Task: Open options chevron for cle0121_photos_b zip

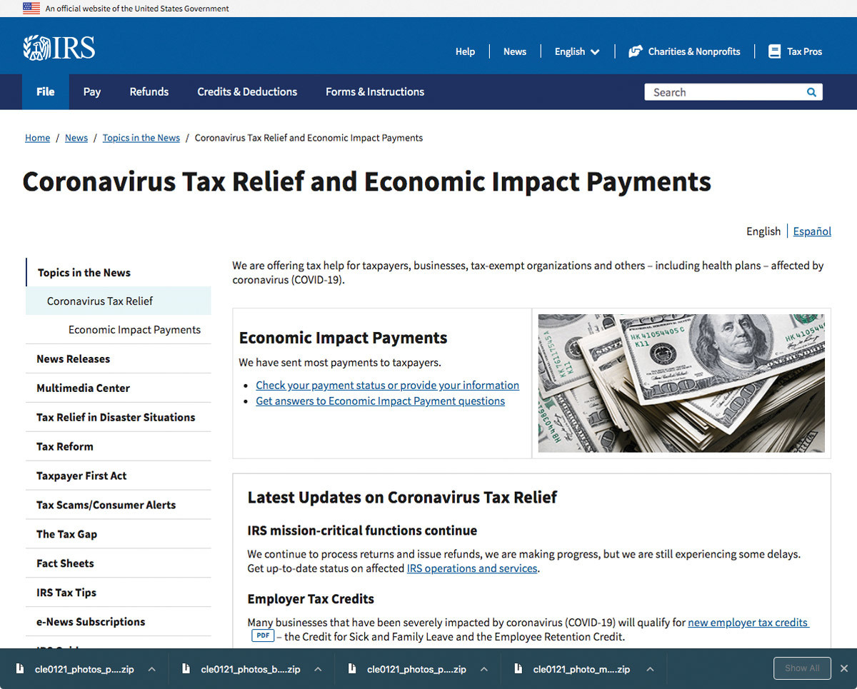Action: [x=318, y=669]
